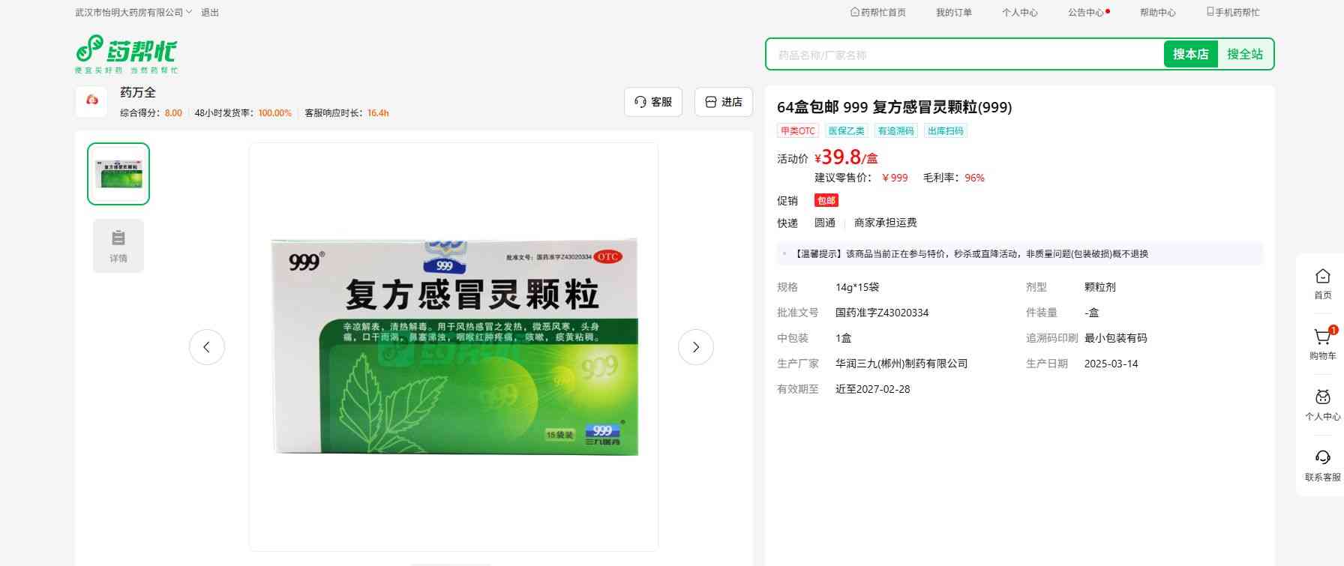Open 我的订单 in top navigation
The width and height of the screenshot is (1344, 566).
(x=953, y=13)
